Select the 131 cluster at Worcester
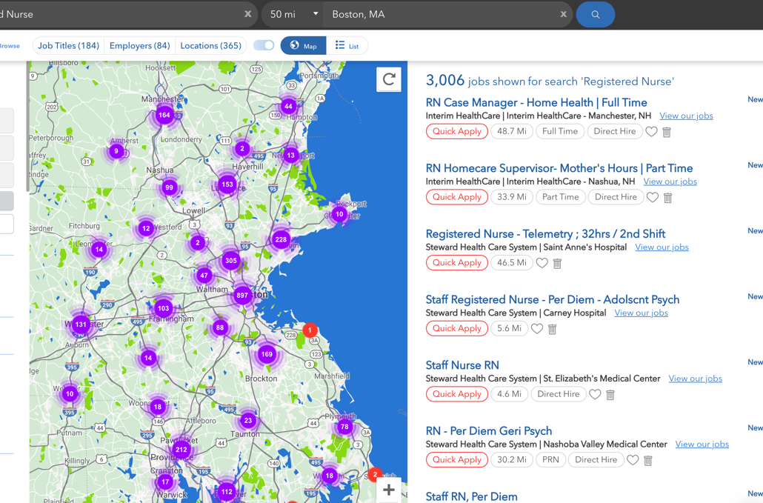Viewport: 763px width, 503px height. (81, 324)
